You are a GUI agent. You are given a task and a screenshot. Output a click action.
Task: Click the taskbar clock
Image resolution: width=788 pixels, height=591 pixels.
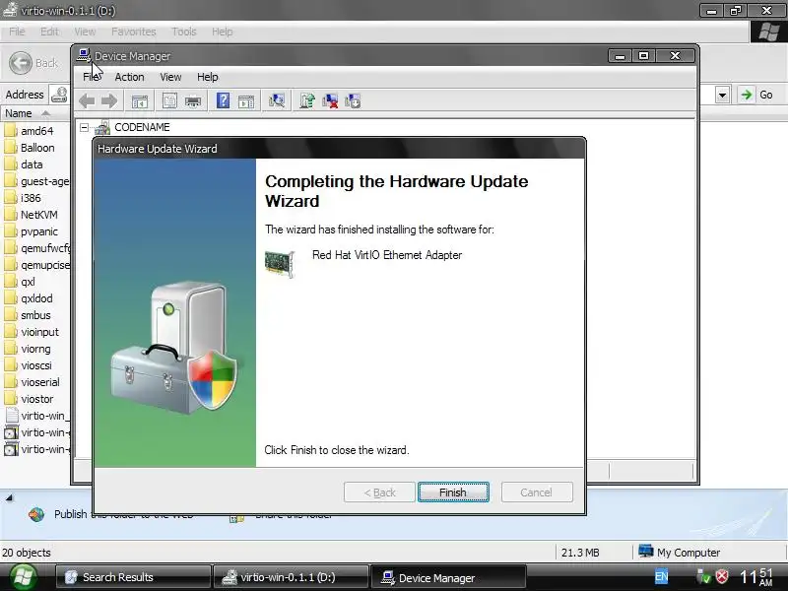[756, 577]
